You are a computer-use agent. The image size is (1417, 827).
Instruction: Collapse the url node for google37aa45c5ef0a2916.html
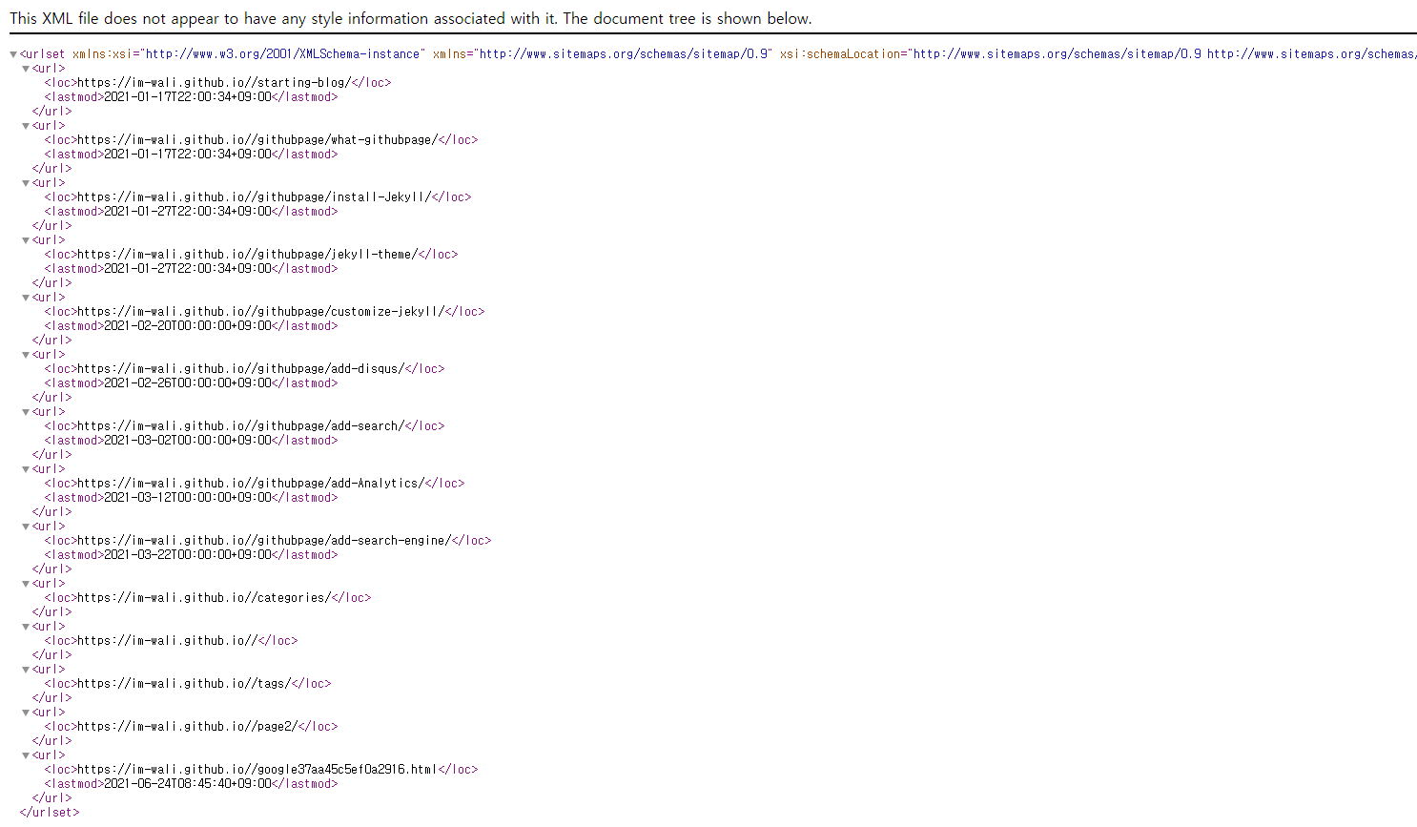point(26,755)
